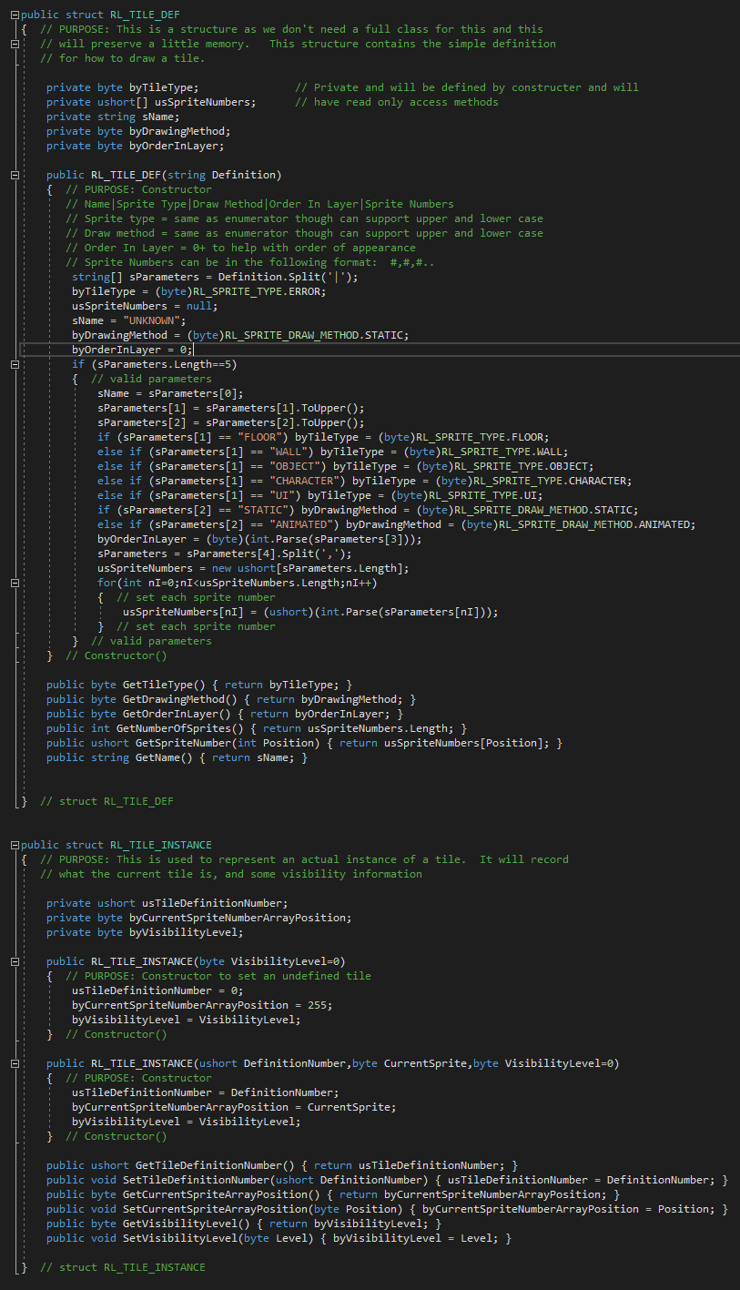Image resolution: width=740 pixels, height=1290 pixels.
Task: Collapse the RL_TILE_DEF(string Definition) constructor region
Action: [15, 175]
